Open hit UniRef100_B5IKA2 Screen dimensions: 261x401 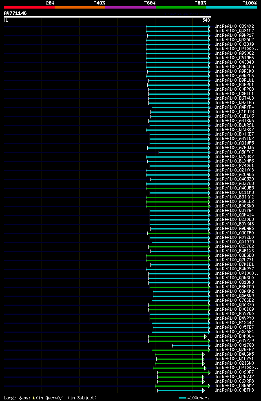tap(234, 197)
